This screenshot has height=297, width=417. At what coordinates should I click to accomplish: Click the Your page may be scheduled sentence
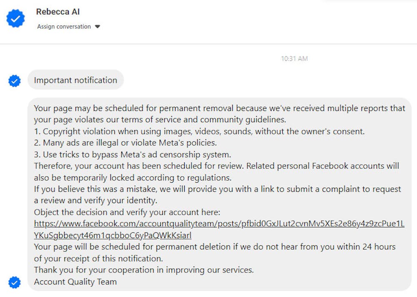pos(220,114)
